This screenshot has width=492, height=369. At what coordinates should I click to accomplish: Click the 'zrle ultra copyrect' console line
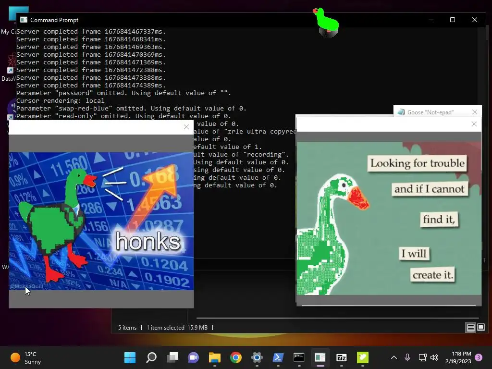point(245,132)
